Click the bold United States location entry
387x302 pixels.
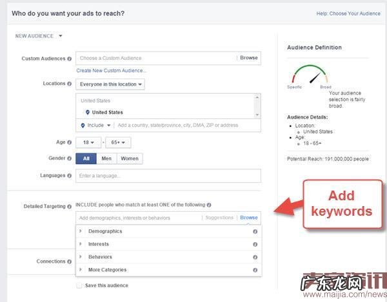(x=107, y=112)
